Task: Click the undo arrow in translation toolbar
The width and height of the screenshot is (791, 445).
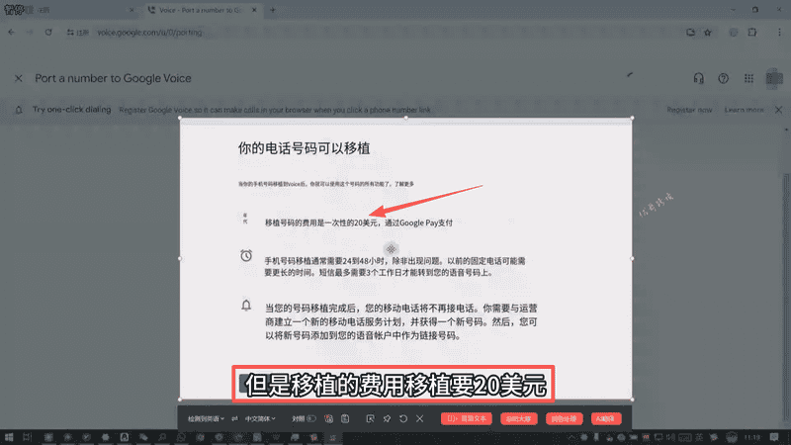Action: tap(403, 418)
